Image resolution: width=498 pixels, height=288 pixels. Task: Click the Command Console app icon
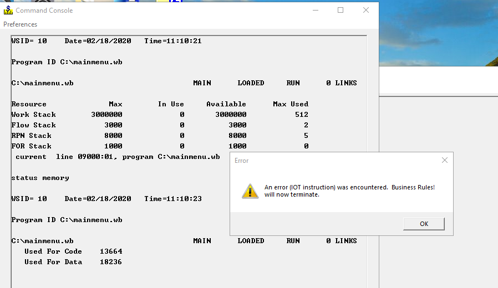[x=8, y=10]
